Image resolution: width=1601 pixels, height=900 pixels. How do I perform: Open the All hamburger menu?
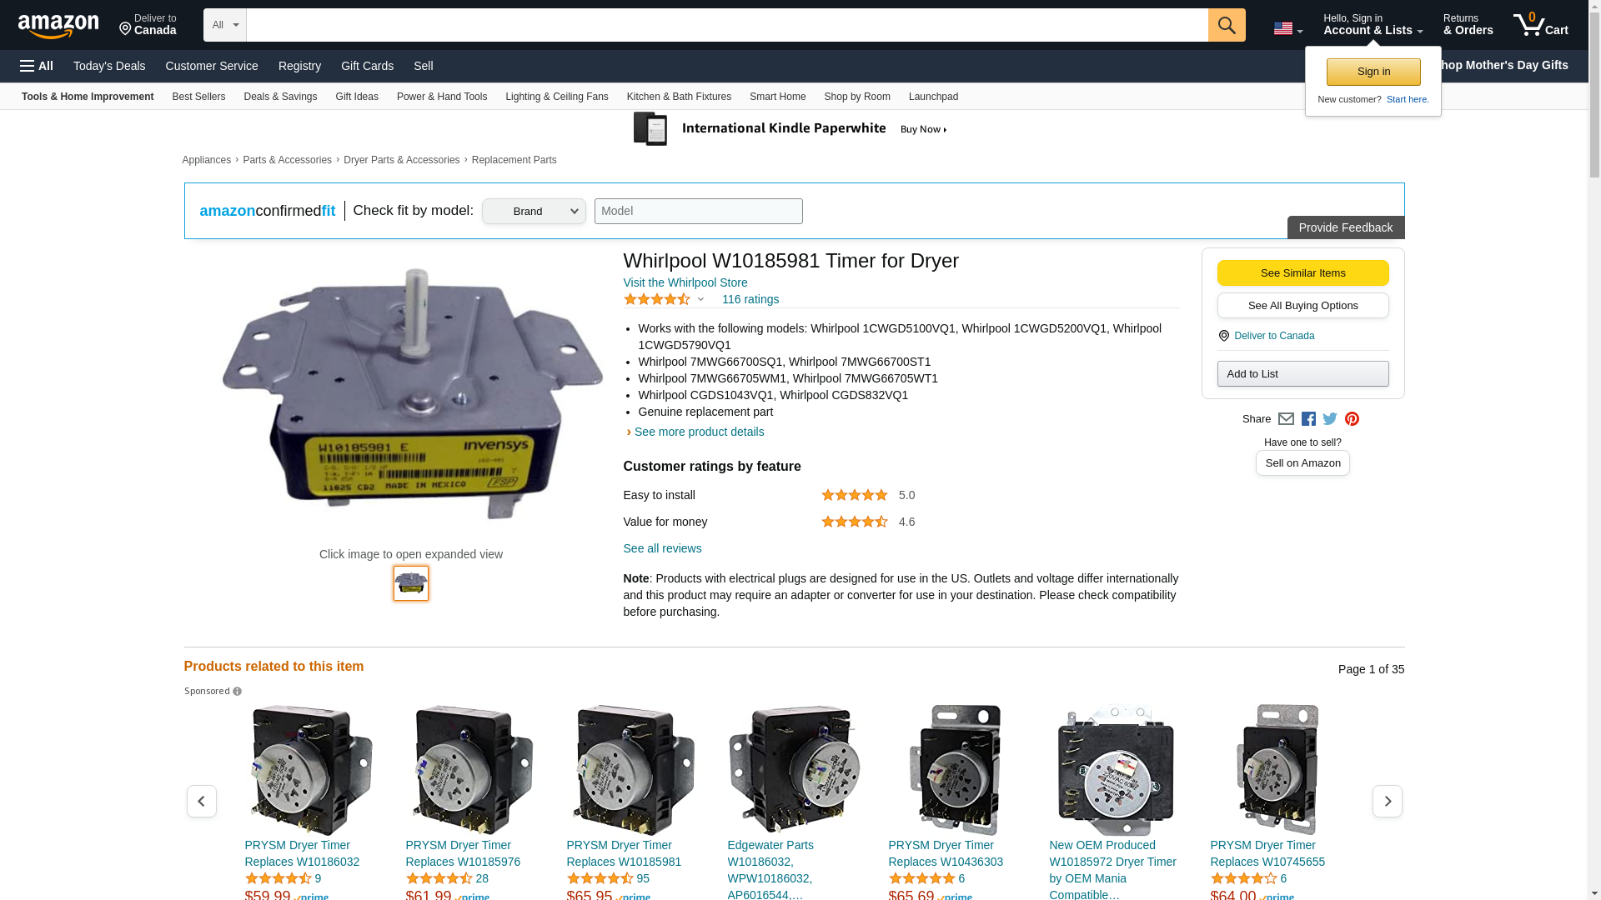(x=37, y=66)
